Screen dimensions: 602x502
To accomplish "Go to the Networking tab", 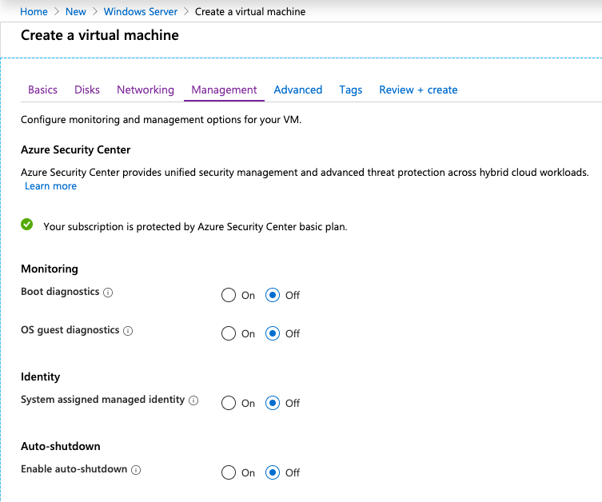I will click(x=145, y=90).
